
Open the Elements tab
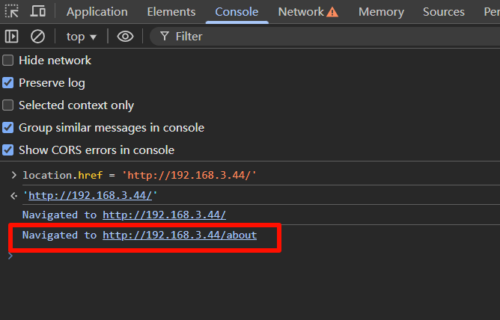click(x=171, y=12)
